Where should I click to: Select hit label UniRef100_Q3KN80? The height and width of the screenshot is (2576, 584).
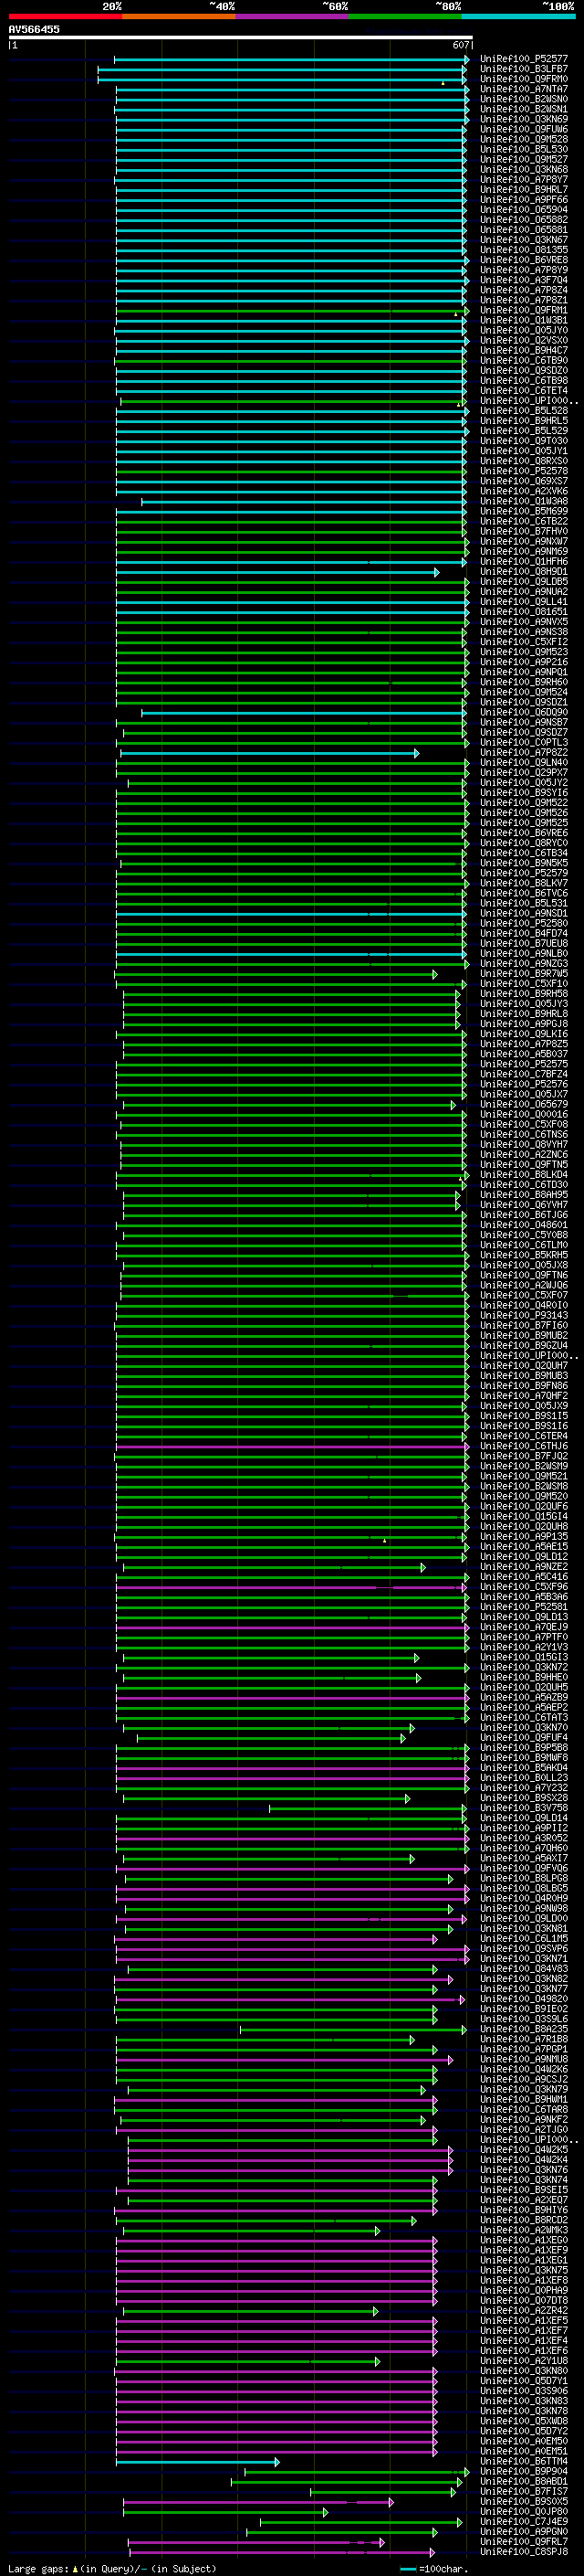(524, 2371)
